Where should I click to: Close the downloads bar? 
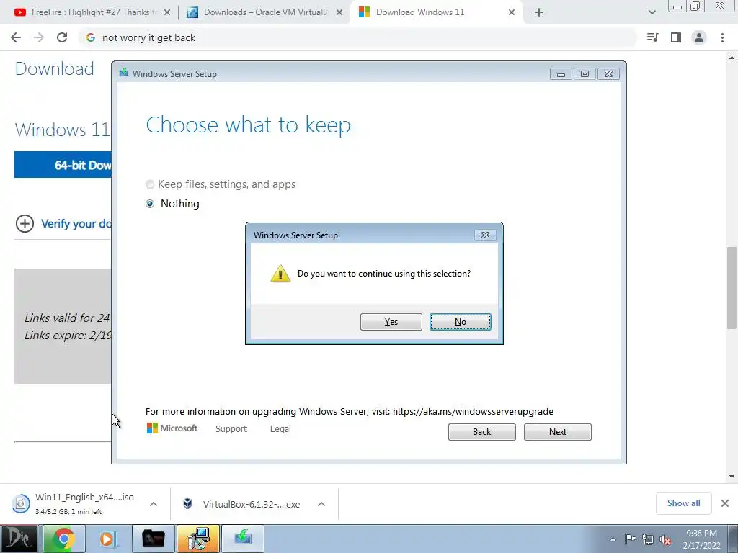(x=725, y=503)
